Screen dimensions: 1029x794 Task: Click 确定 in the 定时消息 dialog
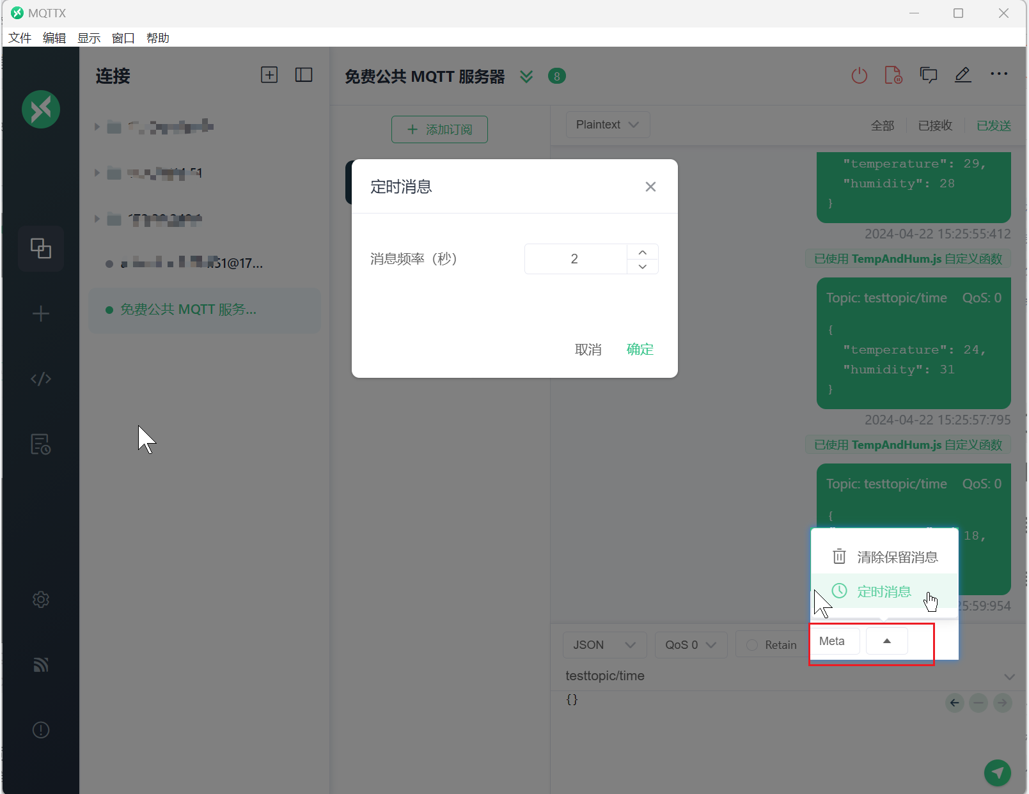[640, 349]
